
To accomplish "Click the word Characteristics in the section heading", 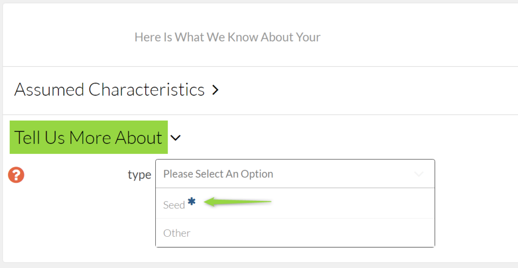I will [147, 90].
